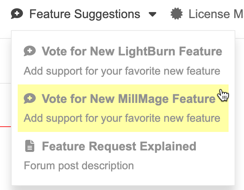Collapse the Feature Suggestions dropdown caret
Viewport: 244px width, 190px height.
tap(152, 15)
